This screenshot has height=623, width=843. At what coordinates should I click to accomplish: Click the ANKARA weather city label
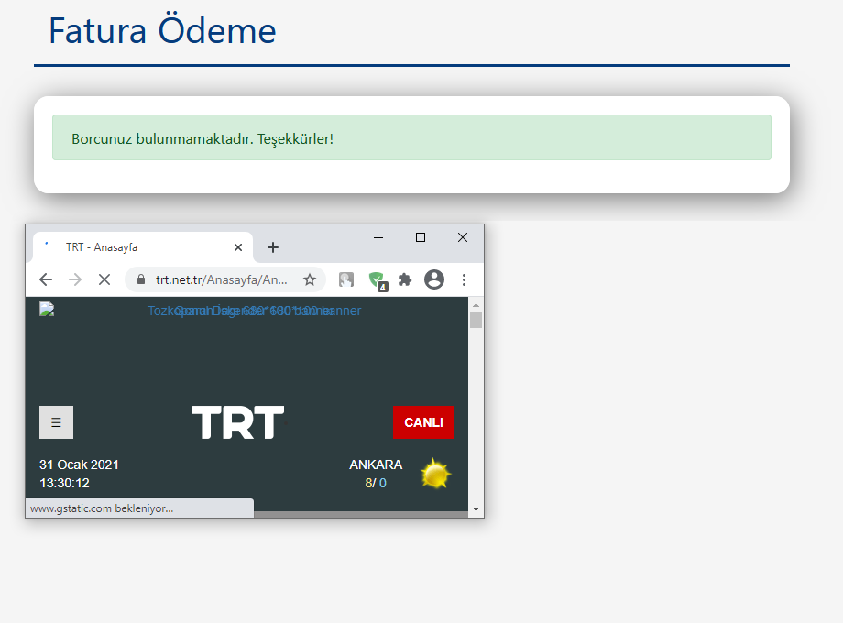[376, 465]
